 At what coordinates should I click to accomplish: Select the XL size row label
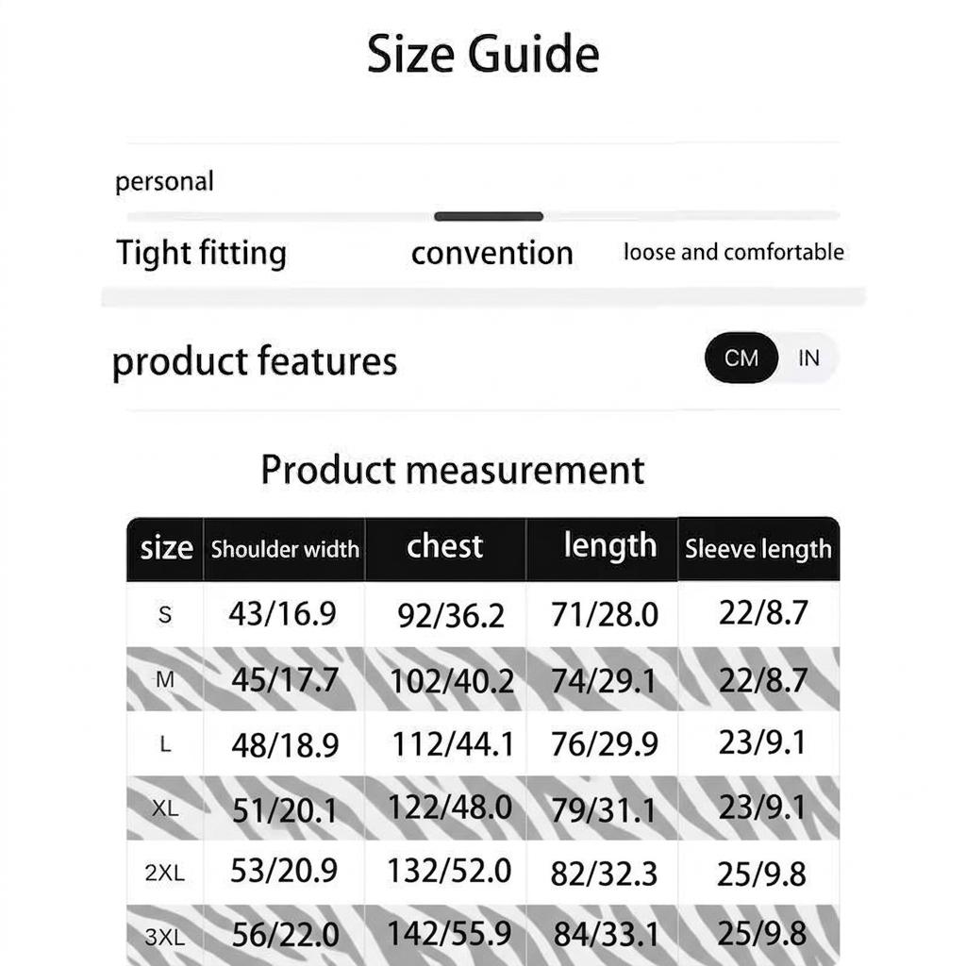point(165,808)
